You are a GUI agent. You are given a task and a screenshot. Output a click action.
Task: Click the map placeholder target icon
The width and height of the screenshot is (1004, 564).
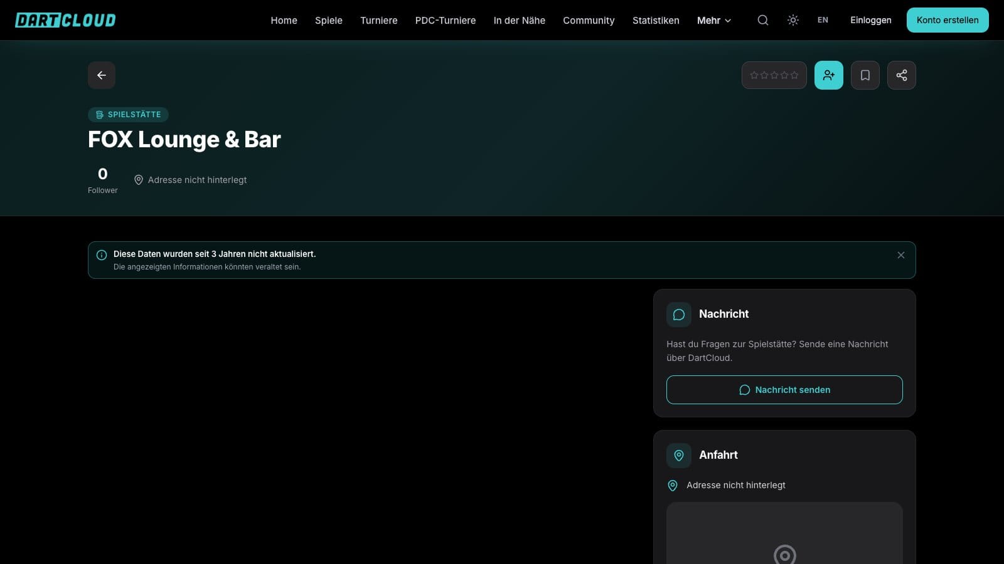coord(785,554)
